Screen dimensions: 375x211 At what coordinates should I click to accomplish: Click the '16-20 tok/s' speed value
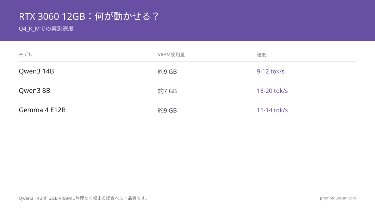pyautogui.click(x=272, y=91)
